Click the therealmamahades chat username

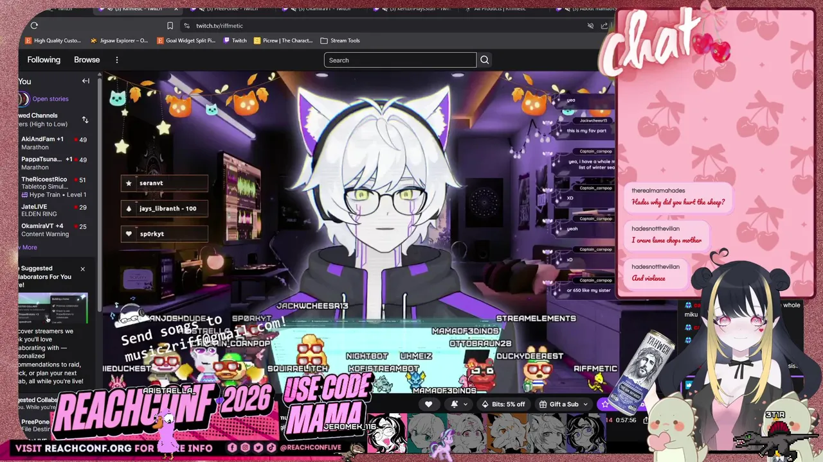point(658,191)
